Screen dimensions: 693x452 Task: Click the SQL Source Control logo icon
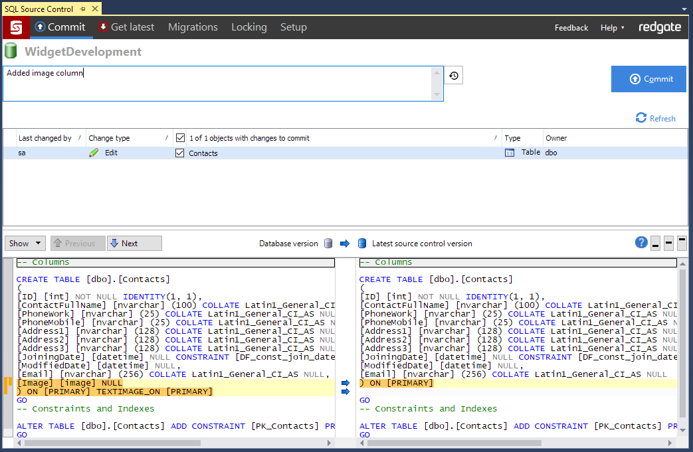(16, 27)
